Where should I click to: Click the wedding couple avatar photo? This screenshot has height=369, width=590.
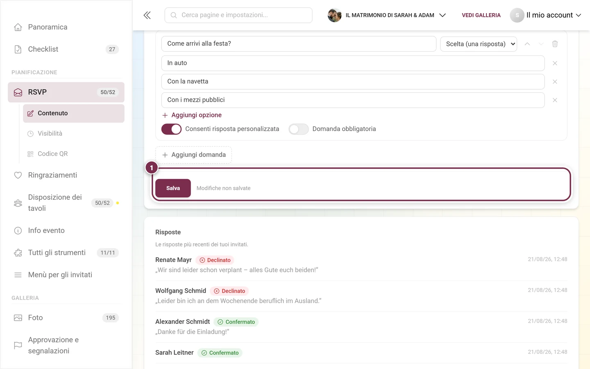(335, 15)
